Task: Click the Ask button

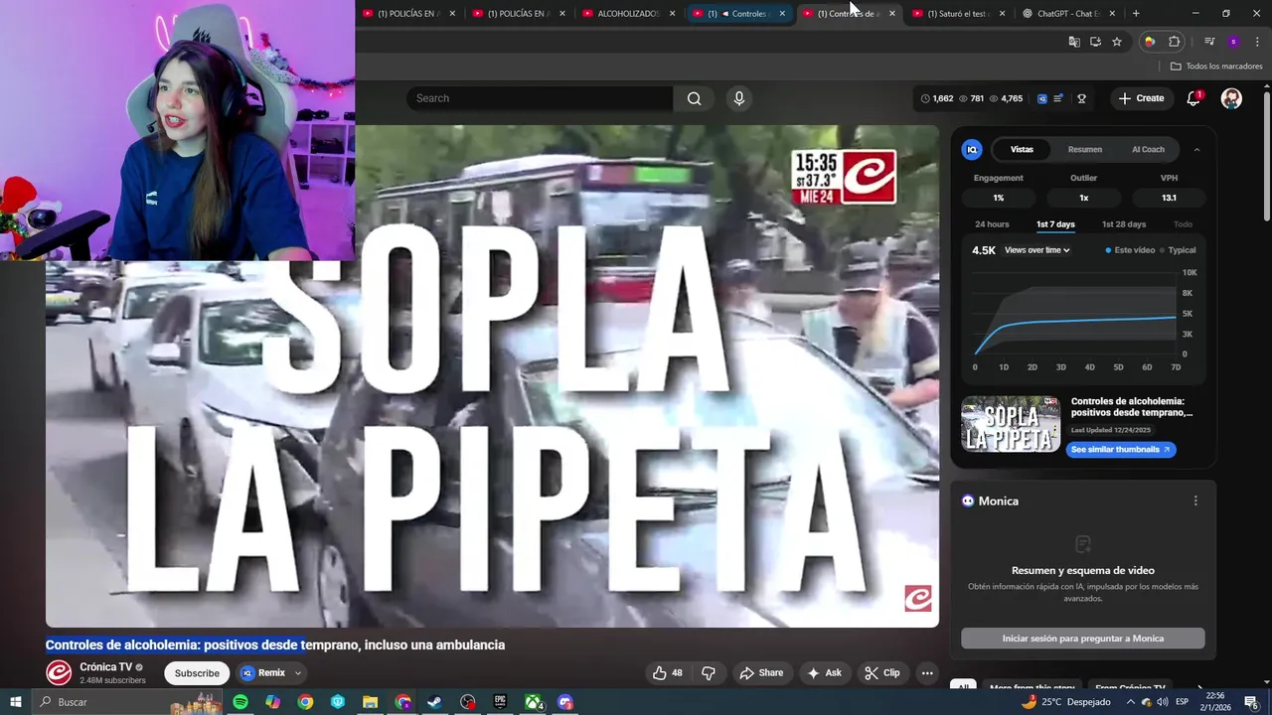Action: tap(824, 672)
